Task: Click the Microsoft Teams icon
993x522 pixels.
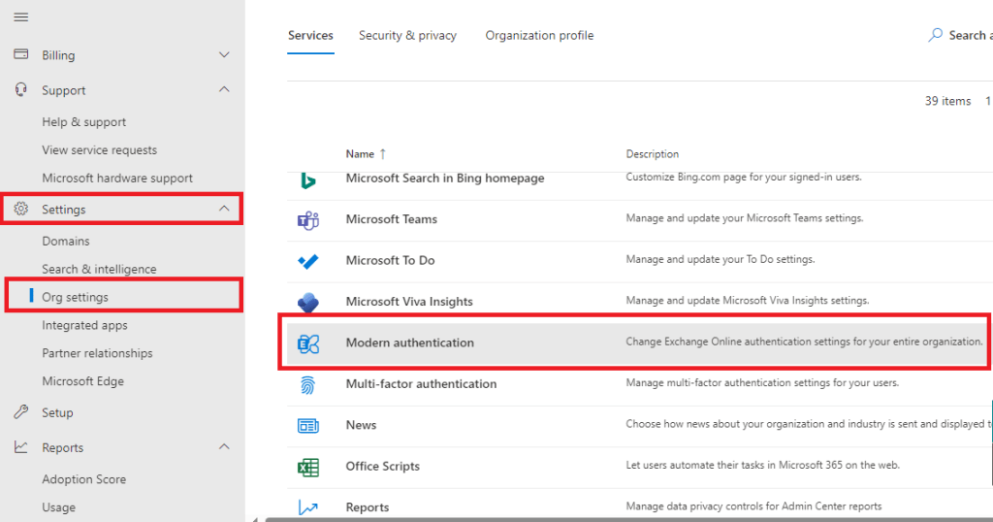Action: tap(308, 219)
